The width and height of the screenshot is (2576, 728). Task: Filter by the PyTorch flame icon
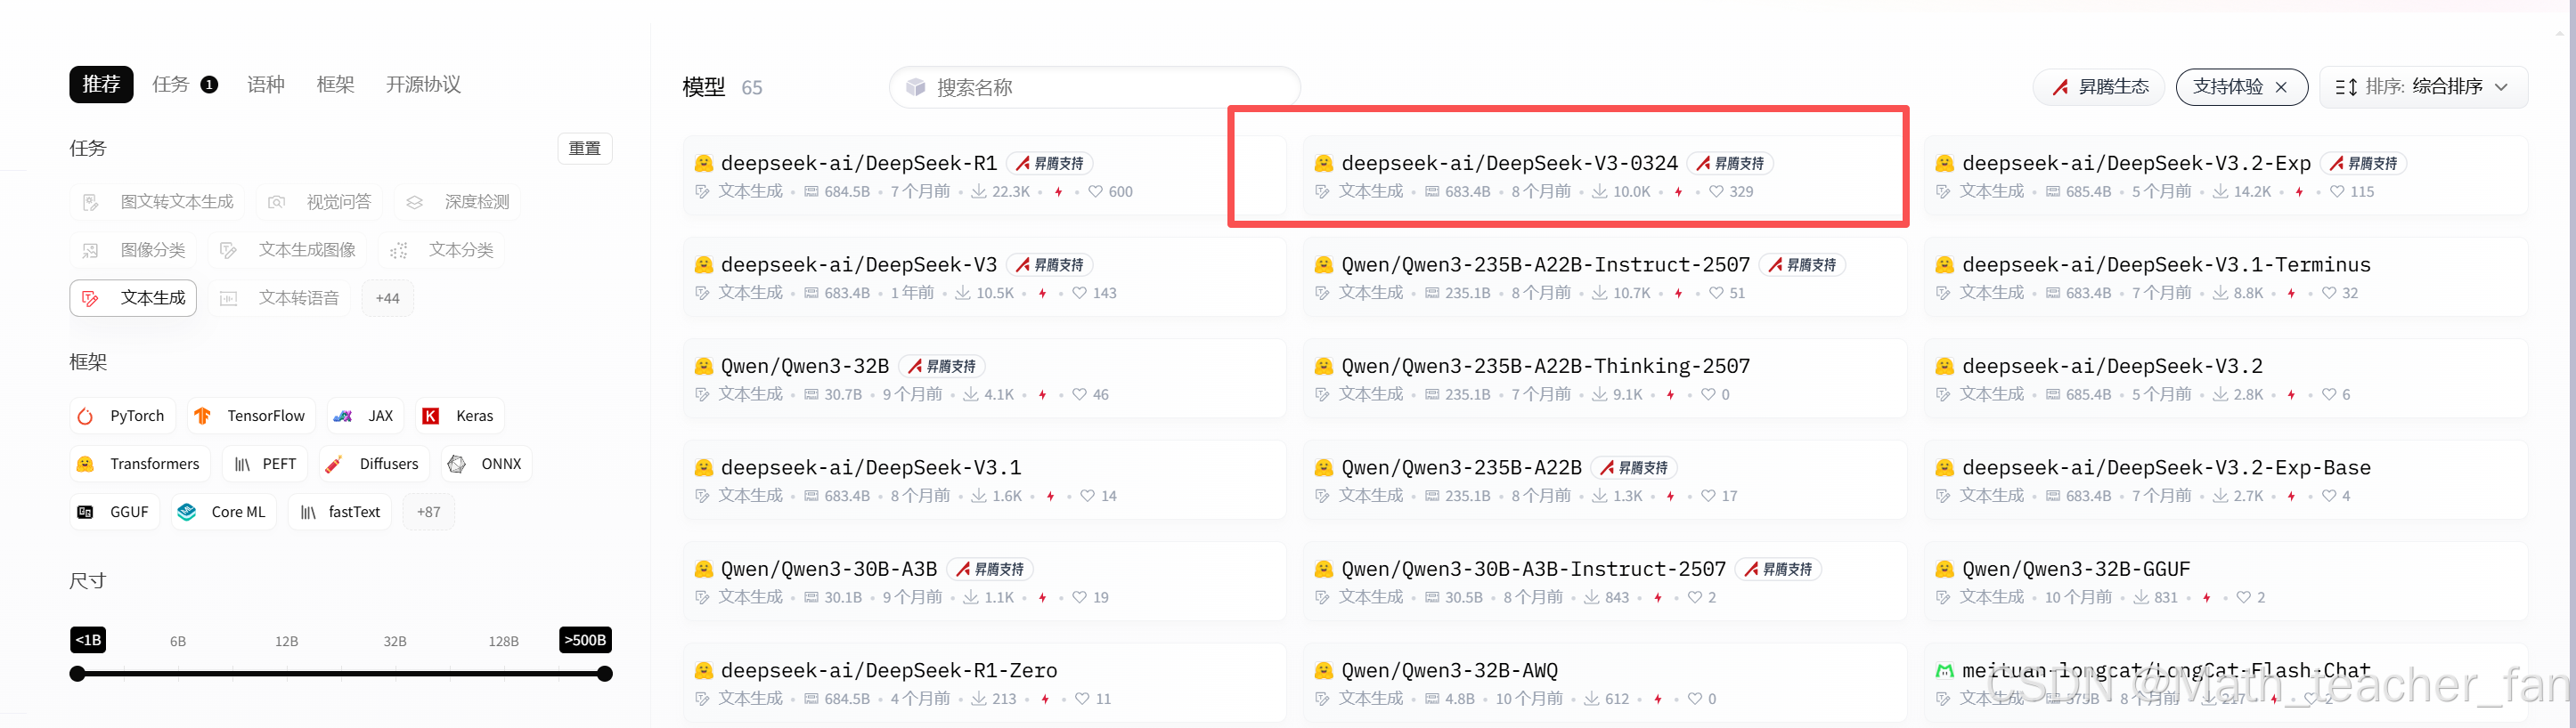pos(86,417)
